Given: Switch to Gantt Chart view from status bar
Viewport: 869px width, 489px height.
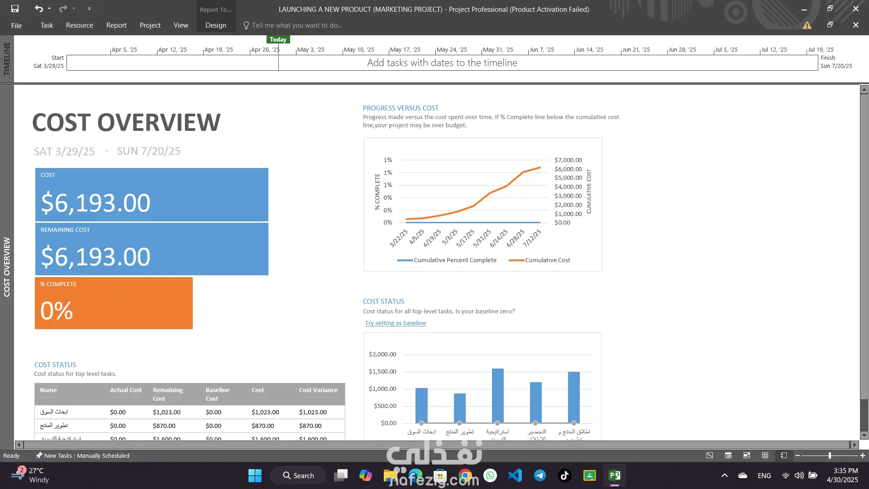Looking at the screenshot, I should click(x=710, y=455).
